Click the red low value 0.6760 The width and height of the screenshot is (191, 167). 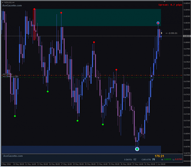pos(178,159)
